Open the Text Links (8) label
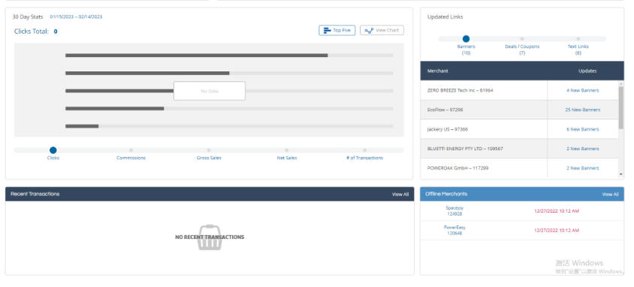Screen dimensions: 634x287 point(578,50)
